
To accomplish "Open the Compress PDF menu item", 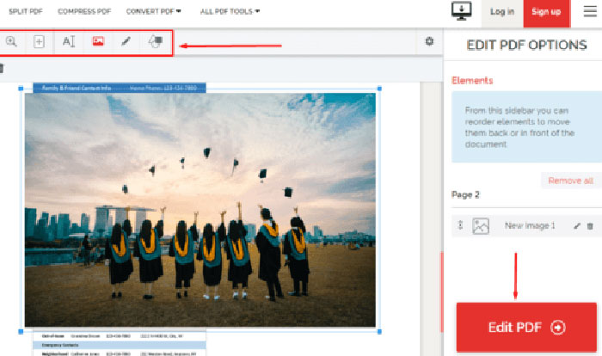I will coord(86,12).
